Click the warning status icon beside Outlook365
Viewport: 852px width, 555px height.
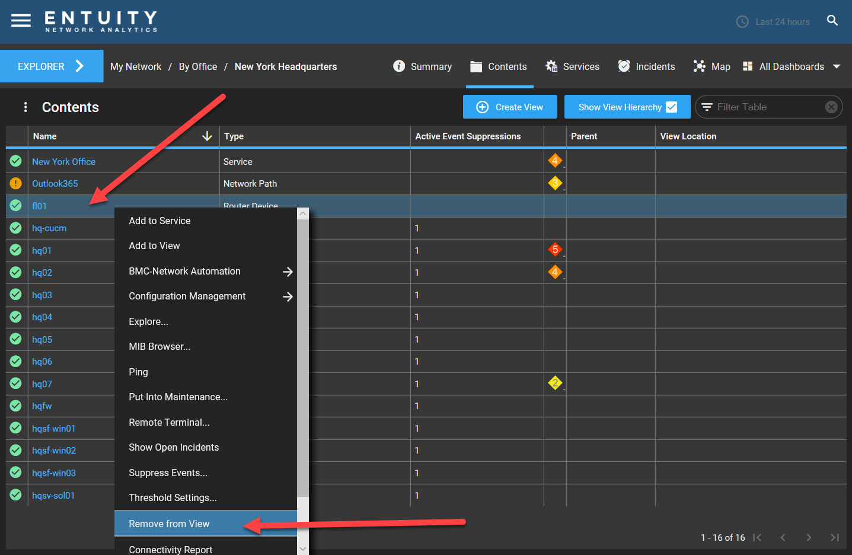click(x=16, y=183)
